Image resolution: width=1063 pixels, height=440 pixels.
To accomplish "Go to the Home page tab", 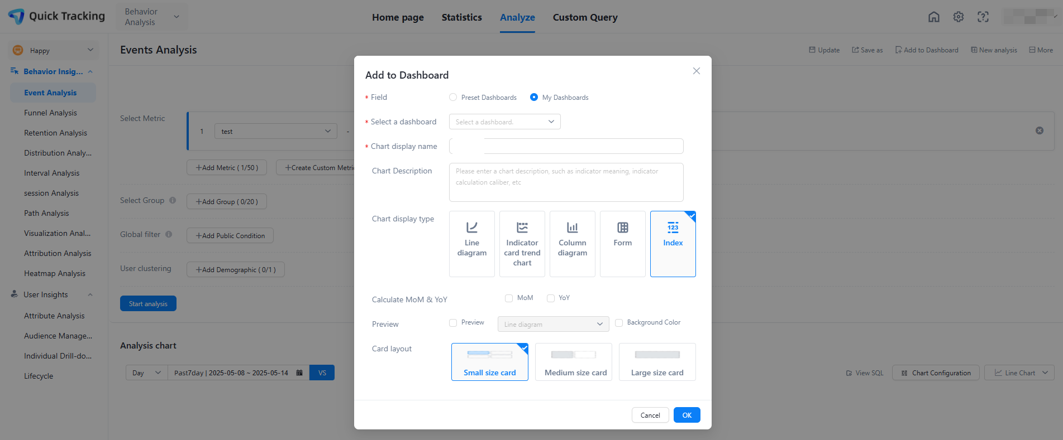I will [x=398, y=17].
